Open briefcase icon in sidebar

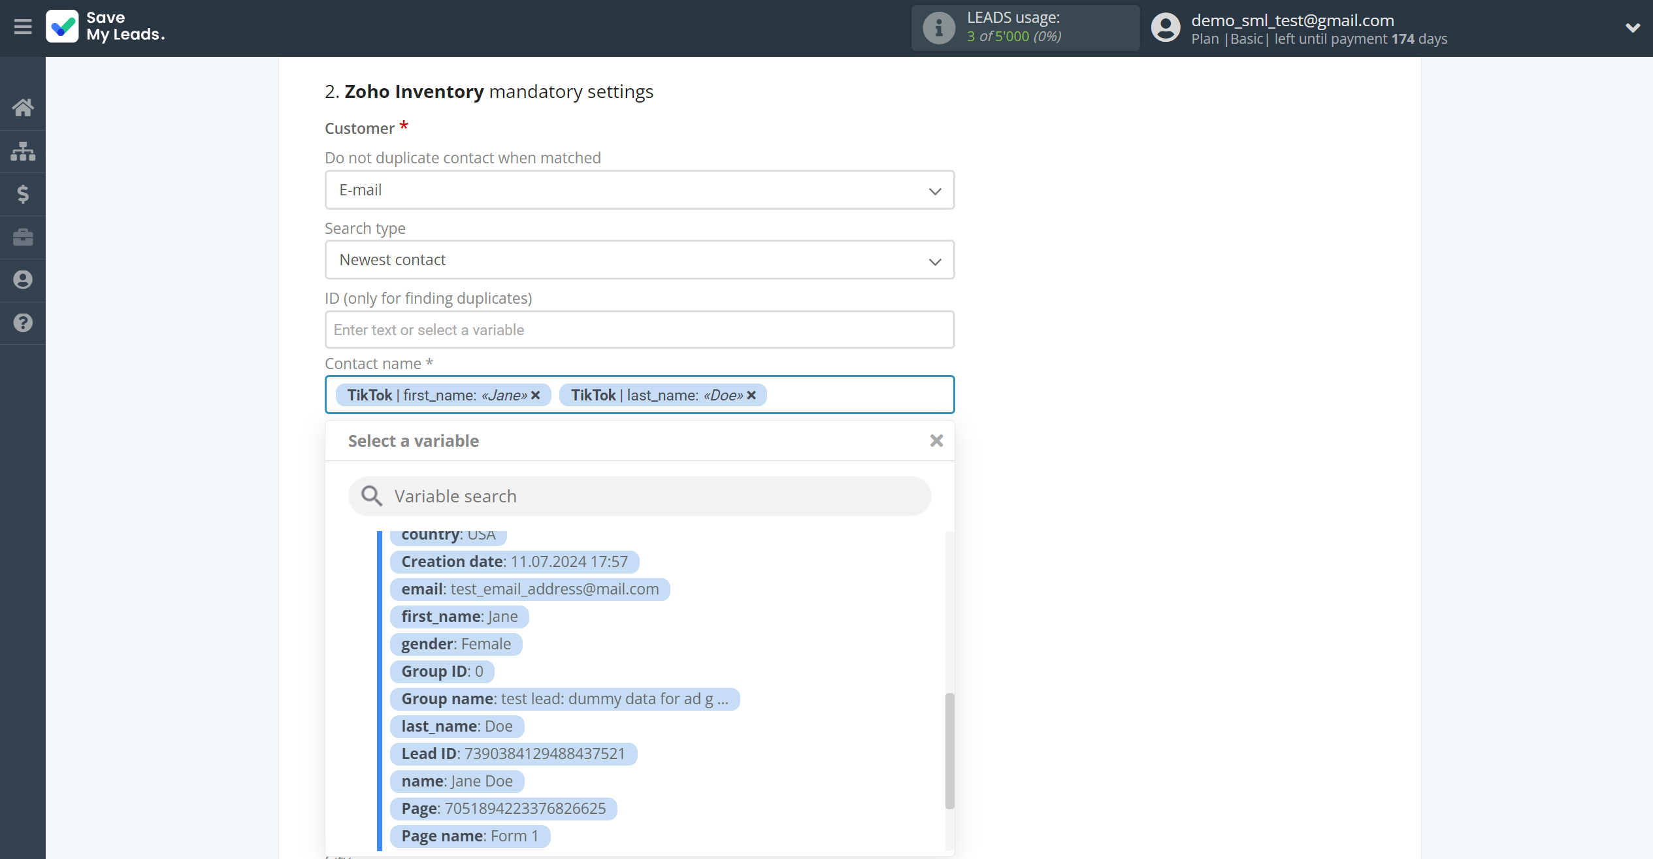click(x=23, y=237)
